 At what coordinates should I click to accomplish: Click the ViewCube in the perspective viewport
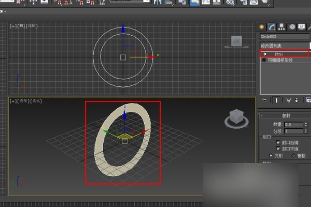236,117
